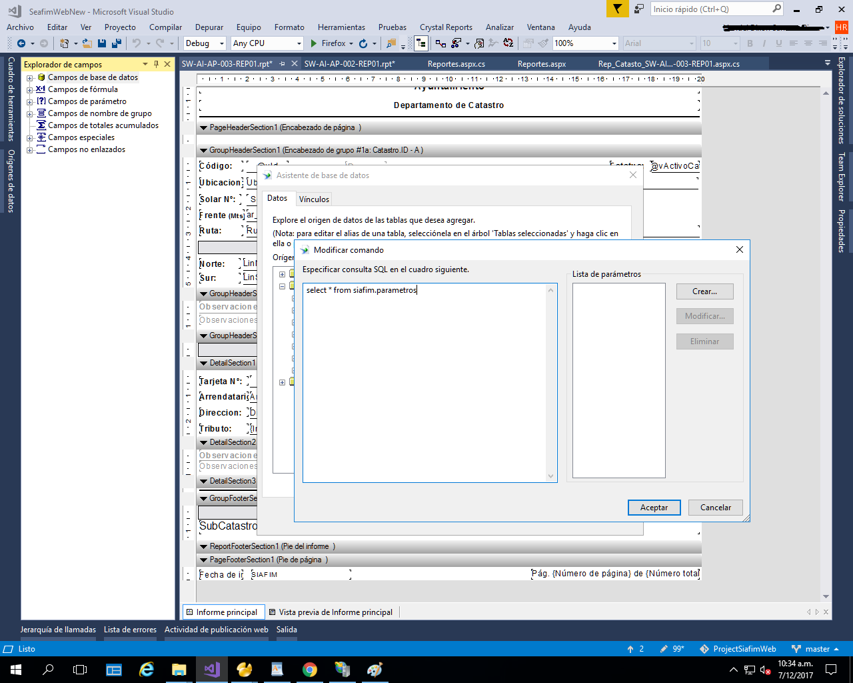
Task: Click the Save All toolbar icon
Action: coord(117,43)
